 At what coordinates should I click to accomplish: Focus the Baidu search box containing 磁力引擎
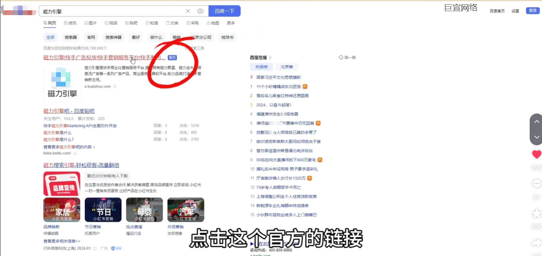tap(123, 11)
